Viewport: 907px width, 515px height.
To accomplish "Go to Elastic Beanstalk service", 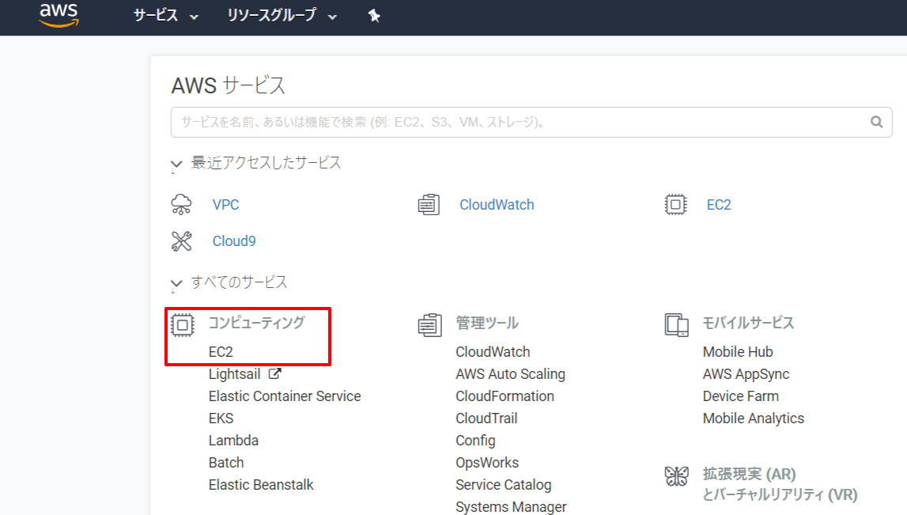I will pyautogui.click(x=261, y=485).
